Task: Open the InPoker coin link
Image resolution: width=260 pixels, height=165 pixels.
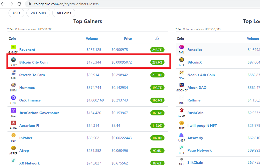Action: tap(26, 138)
